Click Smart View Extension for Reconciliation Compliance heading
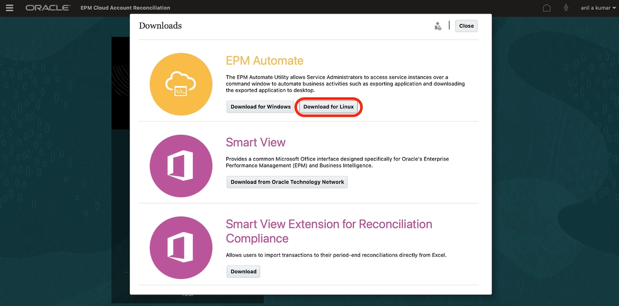The width and height of the screenshot is (619, 306). pos(329,231)
